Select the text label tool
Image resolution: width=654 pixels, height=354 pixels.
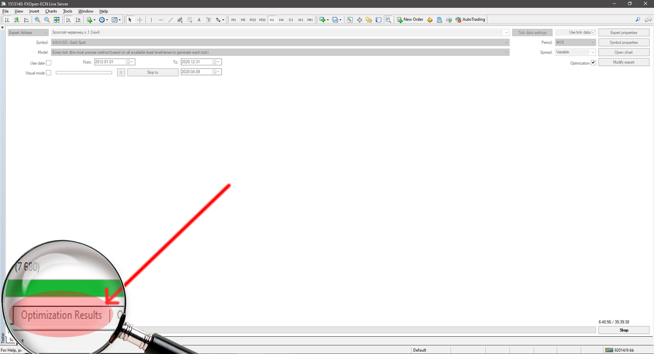208,20
